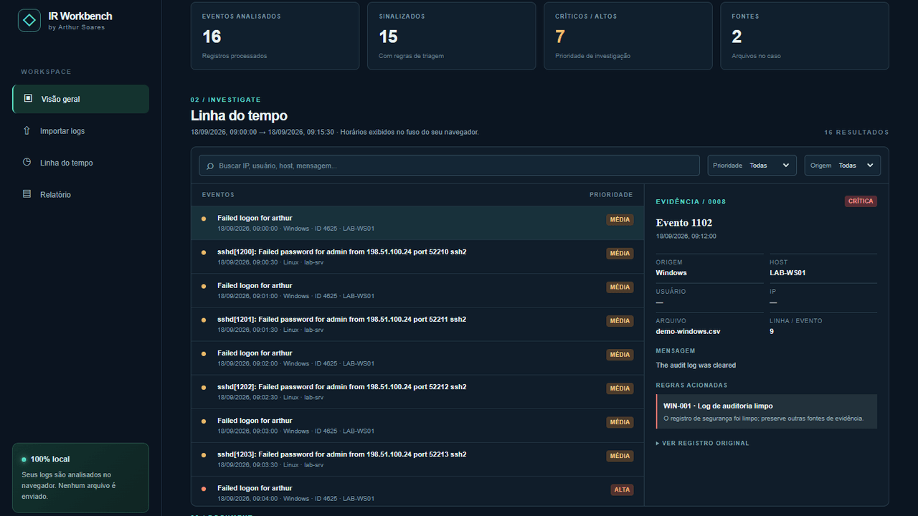
Task: Click the demo-windows.csv file name
Action: 688,332
